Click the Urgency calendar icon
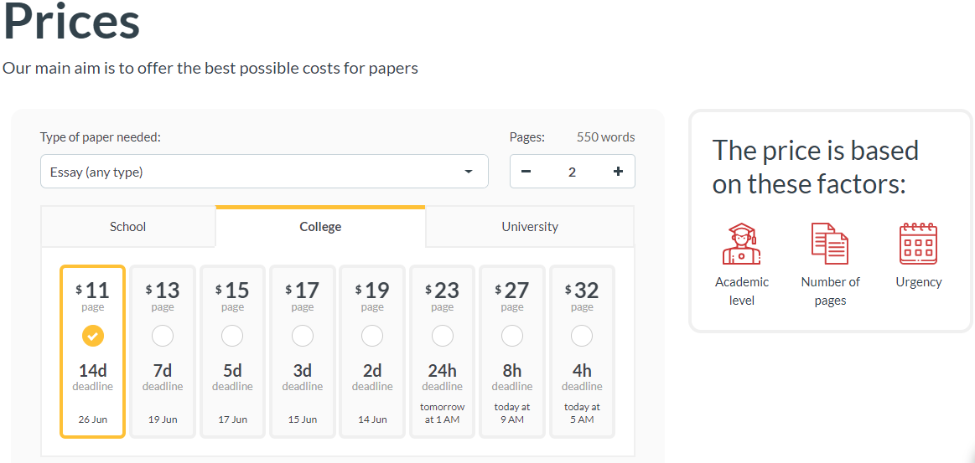The image size is (975, 463). pos(918,244)
